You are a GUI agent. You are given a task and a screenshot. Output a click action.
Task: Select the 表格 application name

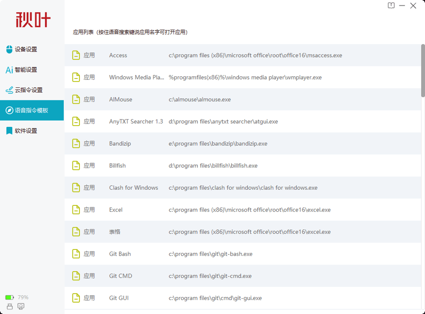(115, 232)
